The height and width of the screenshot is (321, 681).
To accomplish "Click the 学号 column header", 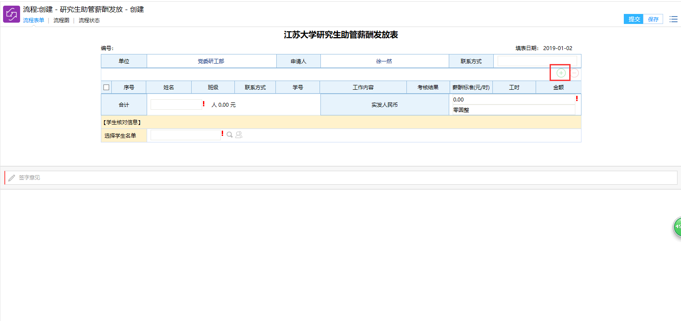I will point(298,87).
